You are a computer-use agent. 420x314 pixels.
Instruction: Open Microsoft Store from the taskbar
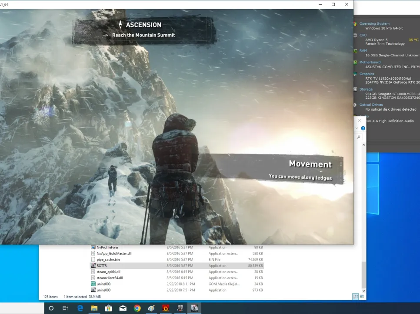(x=109, y=308)
